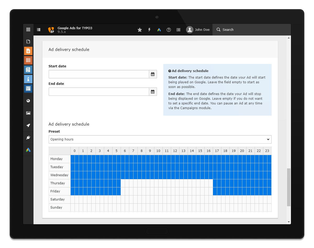
Task: Toggle Friday's second half-hour cell at hour 5
Action: (119, 191)
